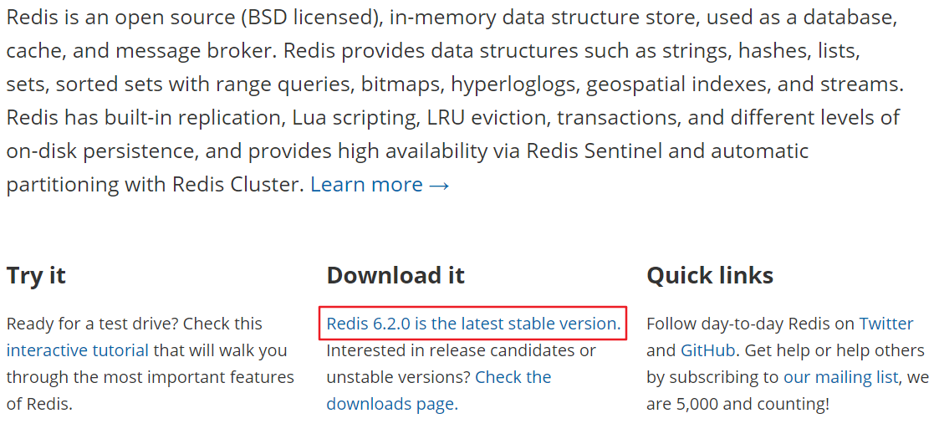Image resolution: width=939 pixels, height=444 pixels.
Task: Visit the Twitter link
Action: point(885,324)
